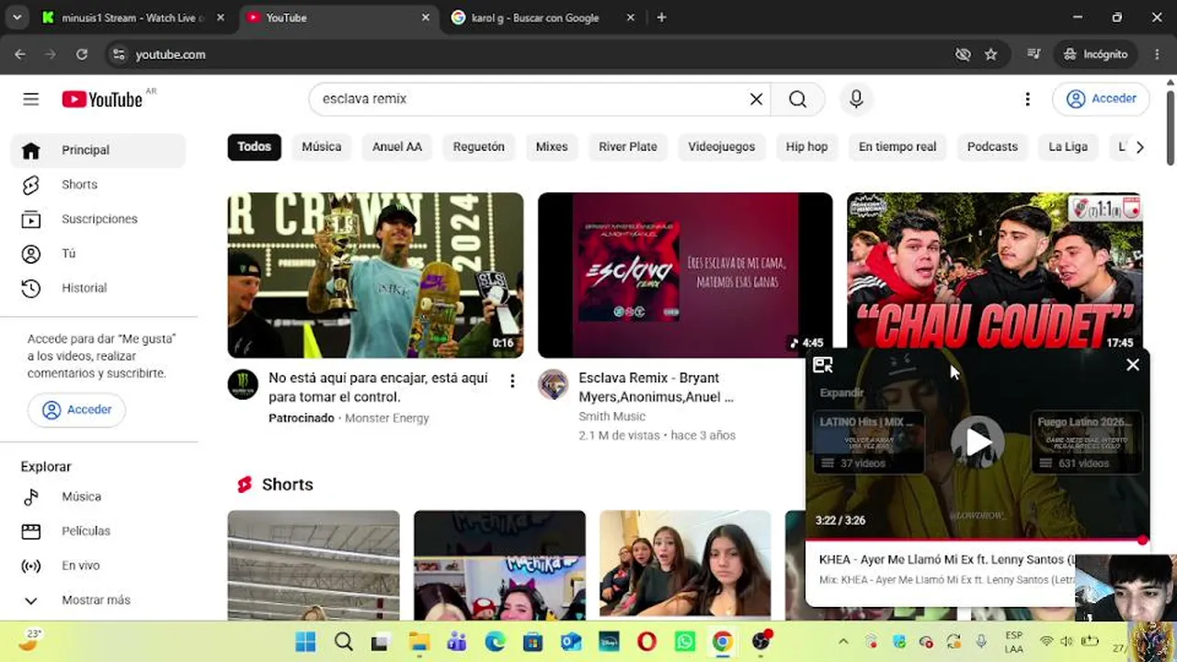Filter by the Podcasts chip
The width and height of the screenshot is (1177, 662).
[x=992, y=147]
